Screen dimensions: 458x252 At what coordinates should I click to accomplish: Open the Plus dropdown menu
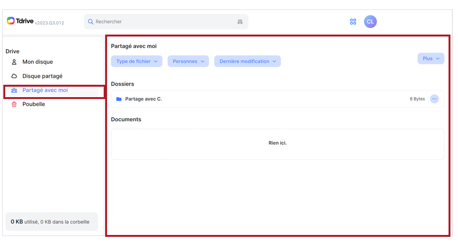[x=431, y=58]
